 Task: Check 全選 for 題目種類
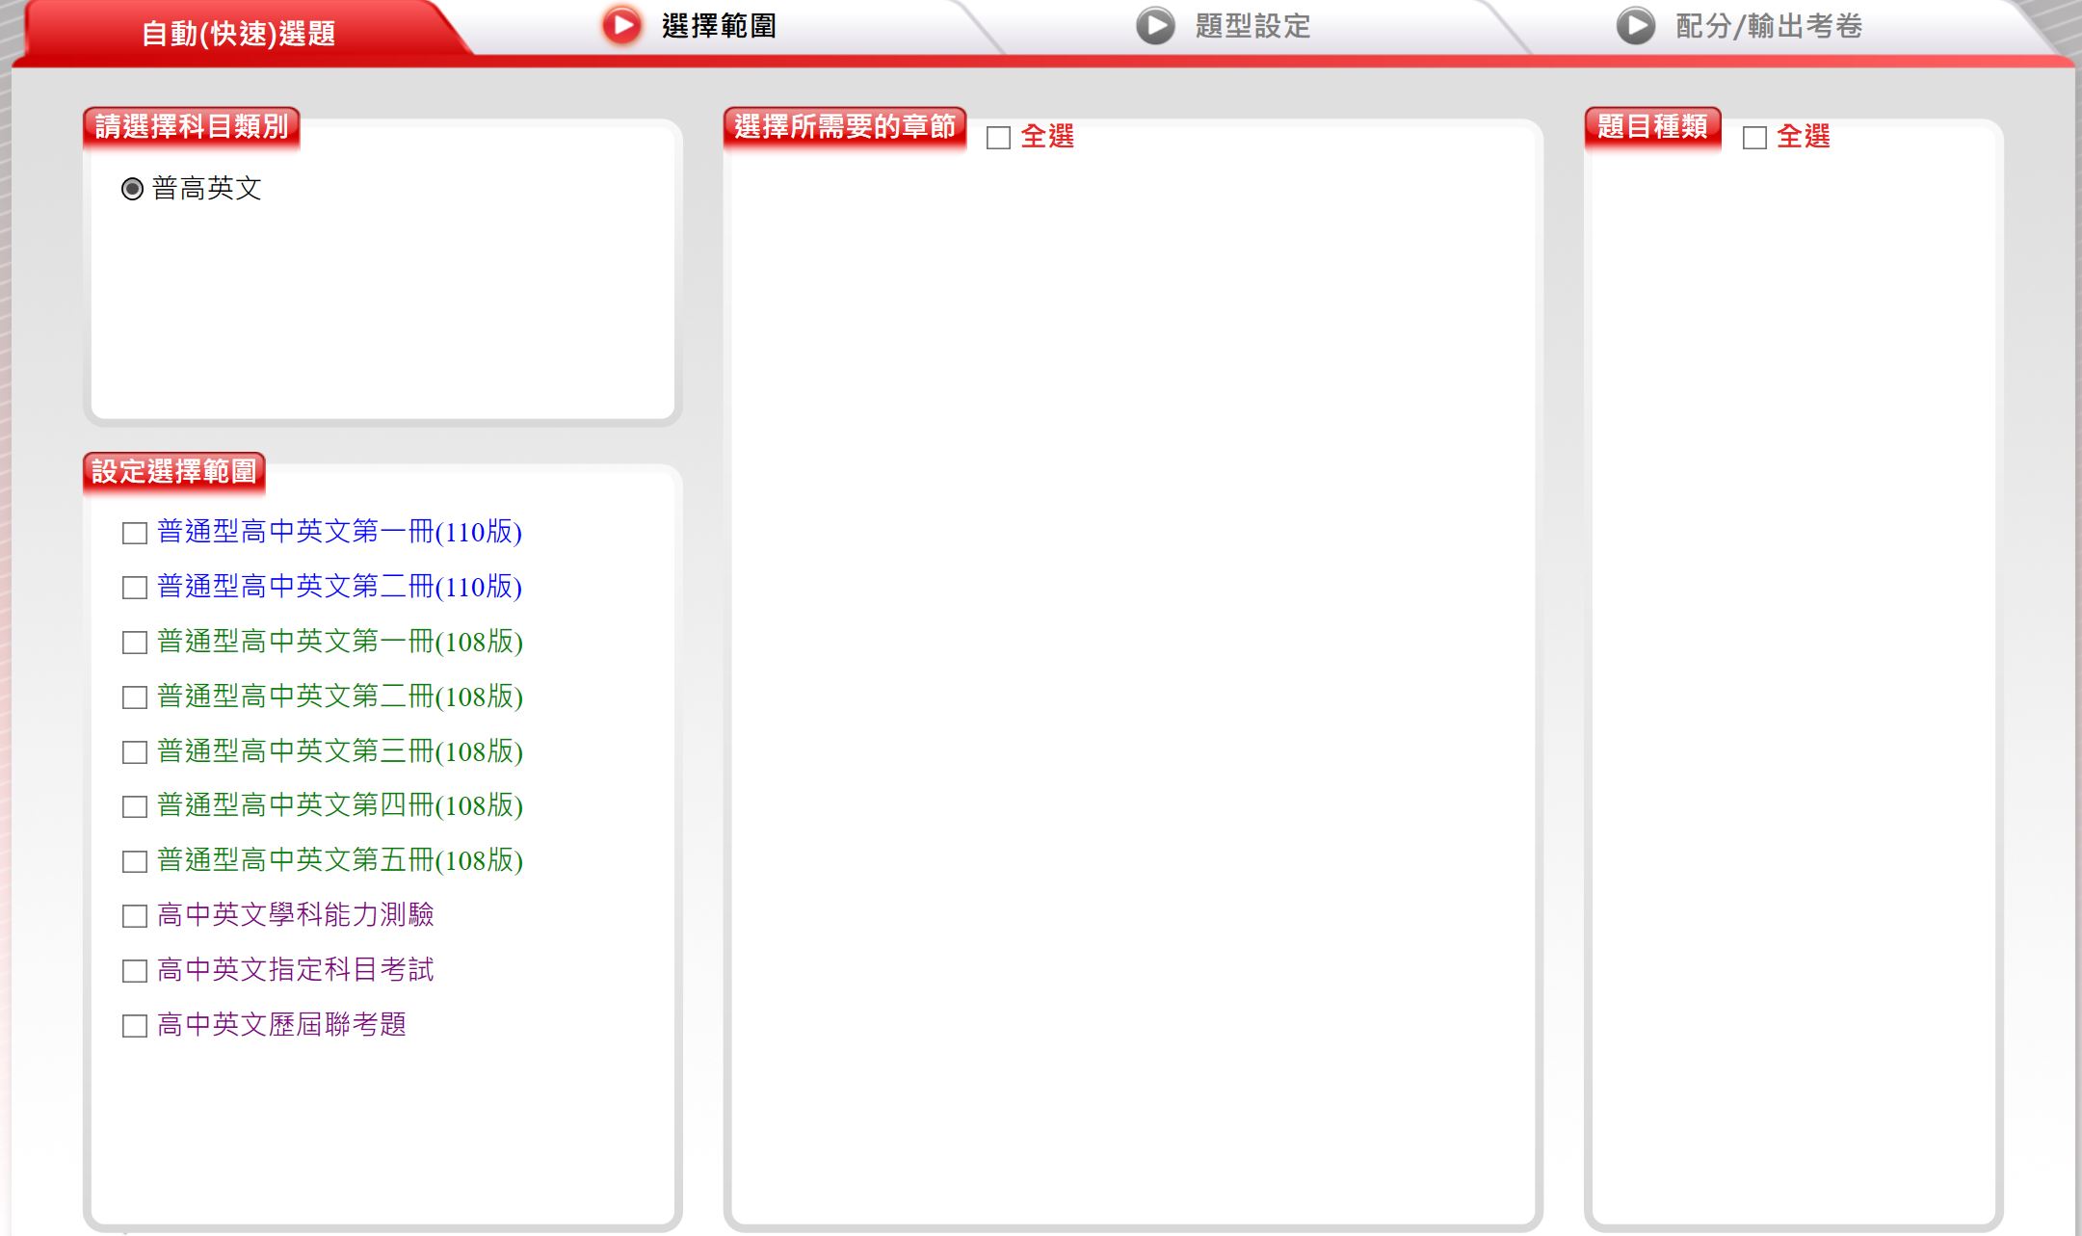click(1755, 138)
